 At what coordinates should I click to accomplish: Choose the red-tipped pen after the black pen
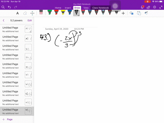pyautogui.click(x=83, y=12)
